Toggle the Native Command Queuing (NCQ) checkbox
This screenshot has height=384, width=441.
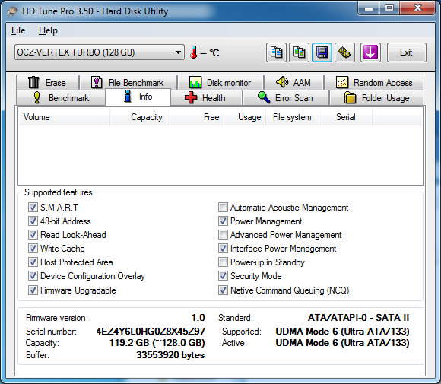[x=223, y=290]
